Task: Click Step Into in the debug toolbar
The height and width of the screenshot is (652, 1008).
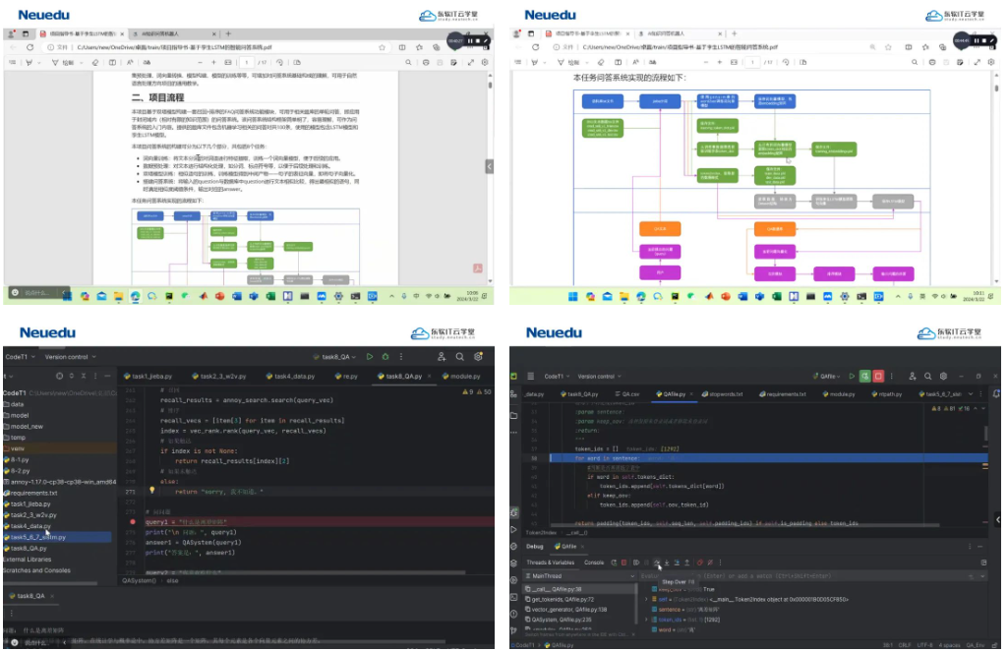Action: pos(667,563)
